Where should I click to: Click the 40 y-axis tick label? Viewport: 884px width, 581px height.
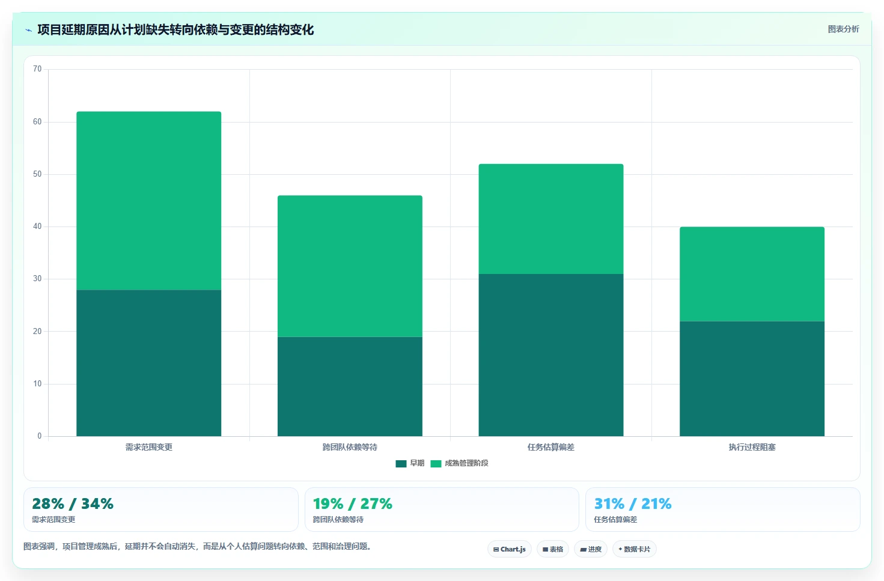click(37, 227)
